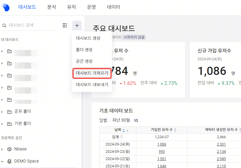Click the info icon beside 집계
The height and width of the screenshot is (168, 241).
pyautogui.click(x=122, y=137)
